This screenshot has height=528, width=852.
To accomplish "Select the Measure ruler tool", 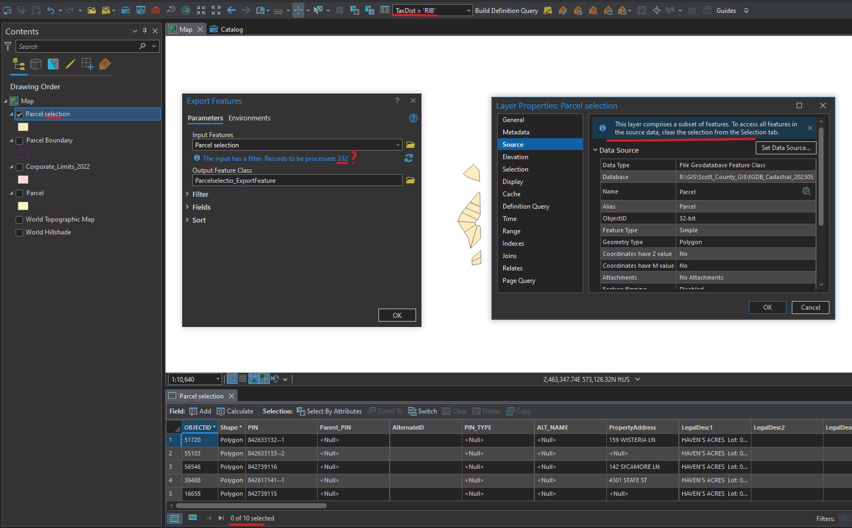I will tap(278, 10).
